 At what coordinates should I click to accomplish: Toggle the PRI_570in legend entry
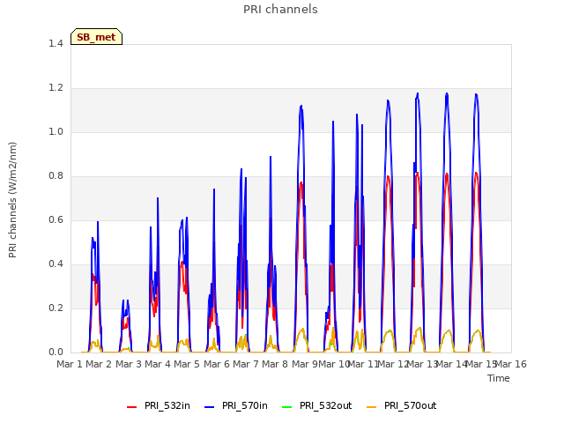coord(236,405)
